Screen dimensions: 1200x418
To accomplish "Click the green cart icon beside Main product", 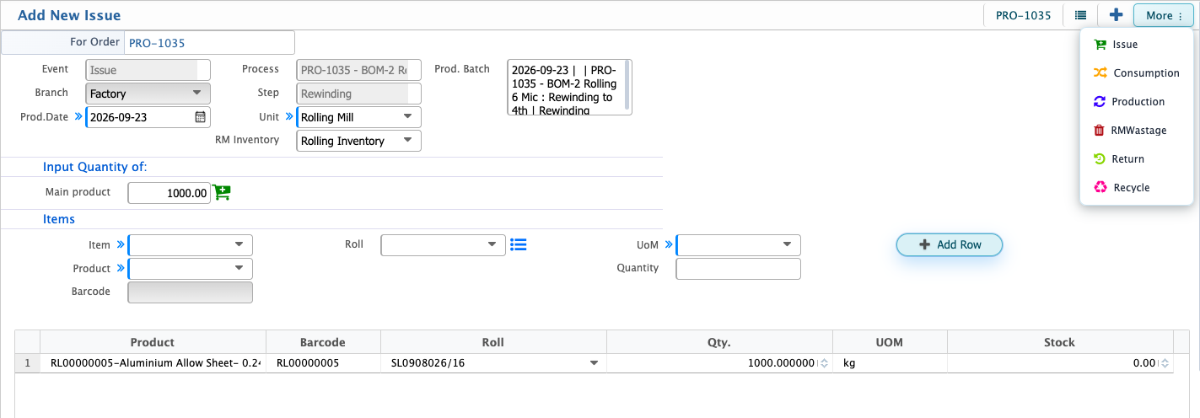I will pos(222,193).
